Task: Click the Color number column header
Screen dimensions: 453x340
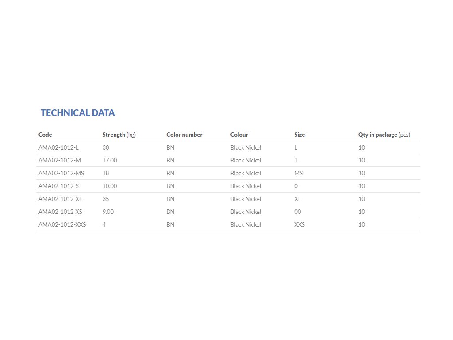Action: pos(184,135)
